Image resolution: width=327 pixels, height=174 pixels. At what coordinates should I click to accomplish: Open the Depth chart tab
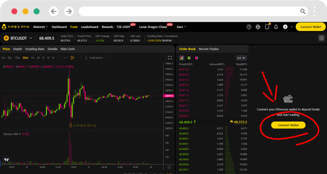(x=18, y=49)
